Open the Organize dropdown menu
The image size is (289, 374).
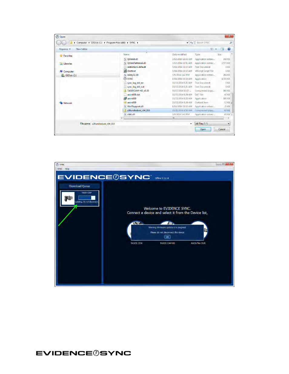(x=65, y=49)
